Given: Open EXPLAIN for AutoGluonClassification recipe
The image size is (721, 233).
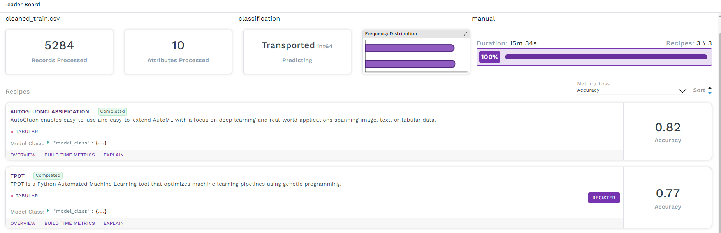Looking at the screenshot, I should pyautogui.click(x=114, y=155).
